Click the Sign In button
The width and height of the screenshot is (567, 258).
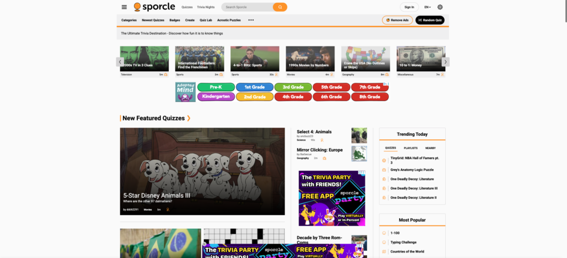point(409,7)
